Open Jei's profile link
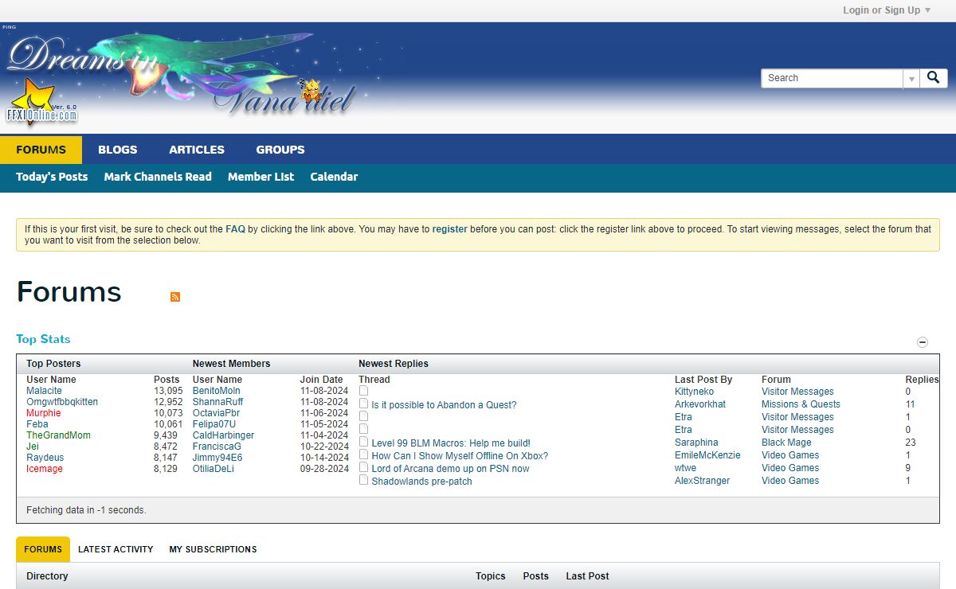 pyautogui.click(x=33, y=447)
